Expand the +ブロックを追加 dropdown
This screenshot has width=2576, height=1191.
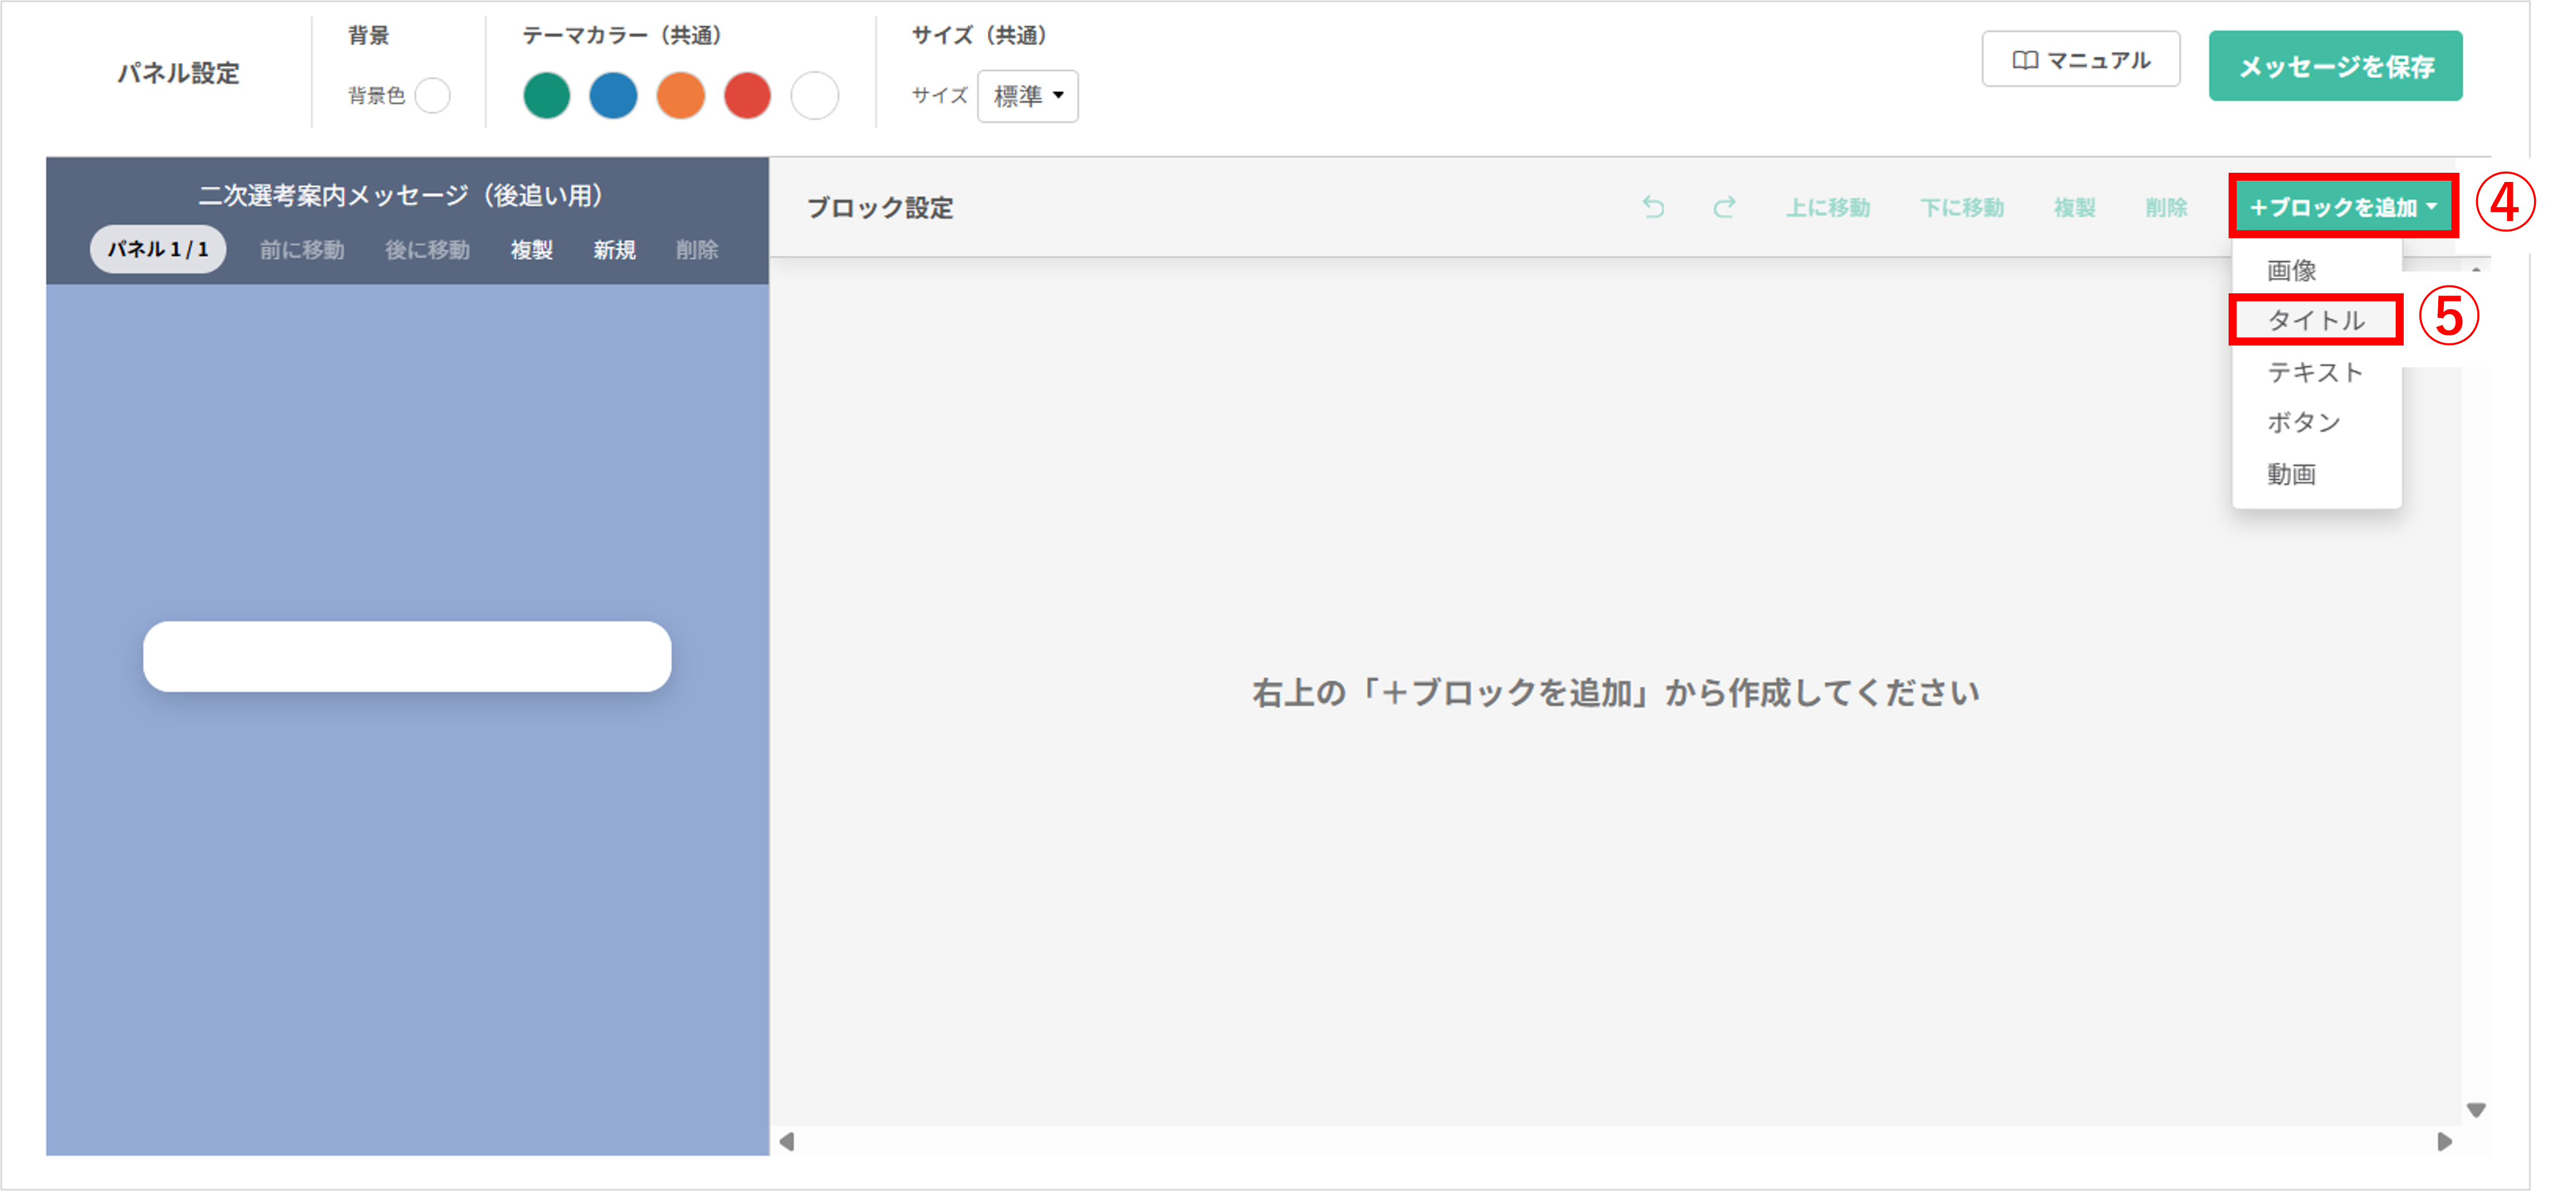[2342, 207]
